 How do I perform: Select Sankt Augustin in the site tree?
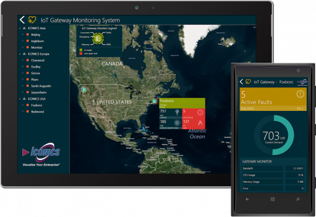(41, 86)
